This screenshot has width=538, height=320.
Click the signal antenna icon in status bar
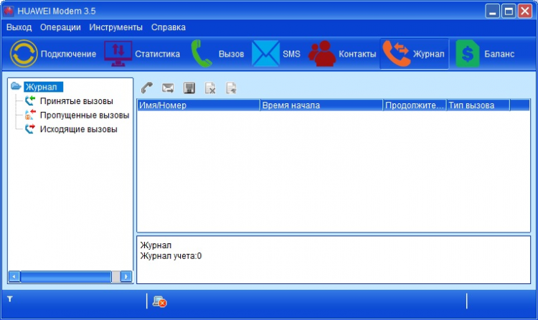click(10, 299)
